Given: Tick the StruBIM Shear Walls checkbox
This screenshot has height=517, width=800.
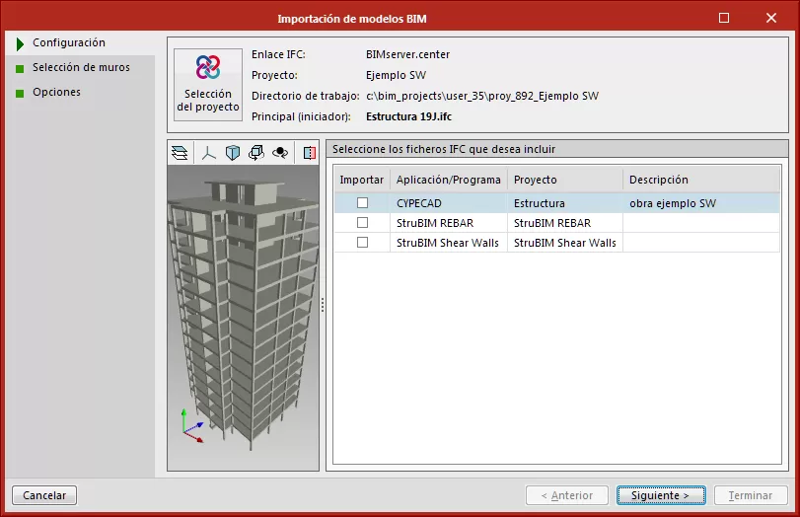Looking at the screenshot, I should click(x=362, y=243).
